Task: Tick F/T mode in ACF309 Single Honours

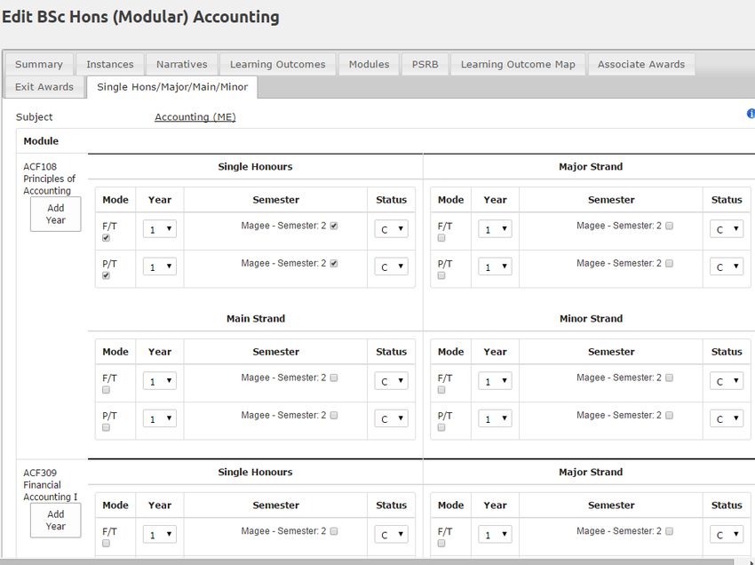Action: [x=106, y=544]
